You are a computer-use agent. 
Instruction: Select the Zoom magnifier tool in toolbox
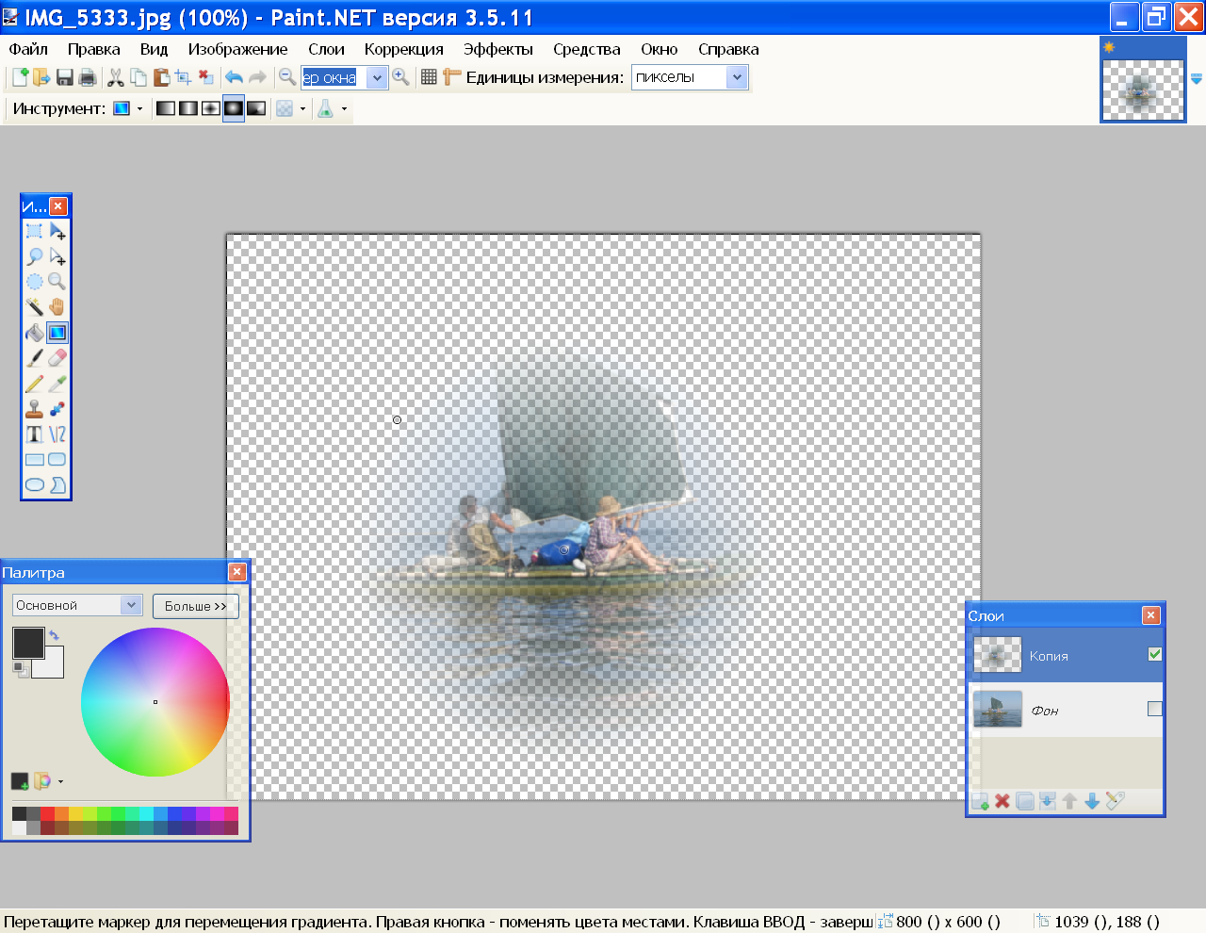[57, 282]
